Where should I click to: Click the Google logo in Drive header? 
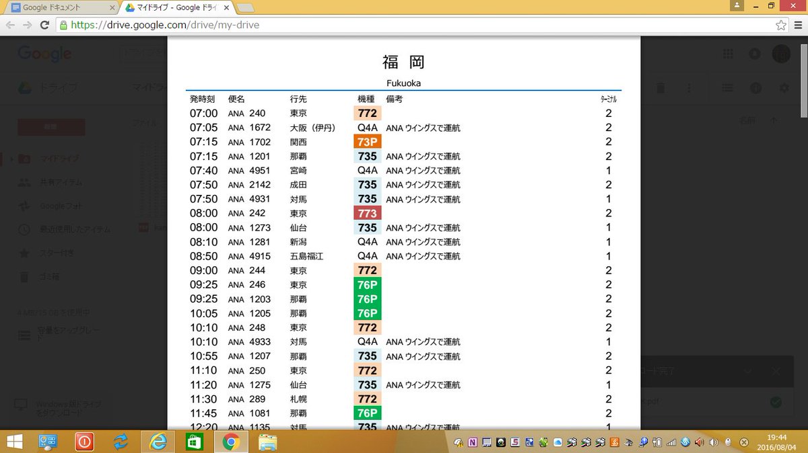pyautogui.click(x=44, y=54)
